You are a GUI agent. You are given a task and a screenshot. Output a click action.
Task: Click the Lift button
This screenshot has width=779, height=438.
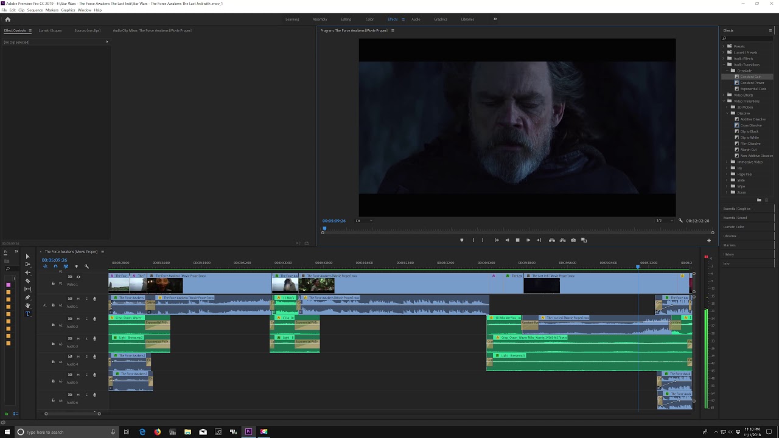click(x=552, y=240)
